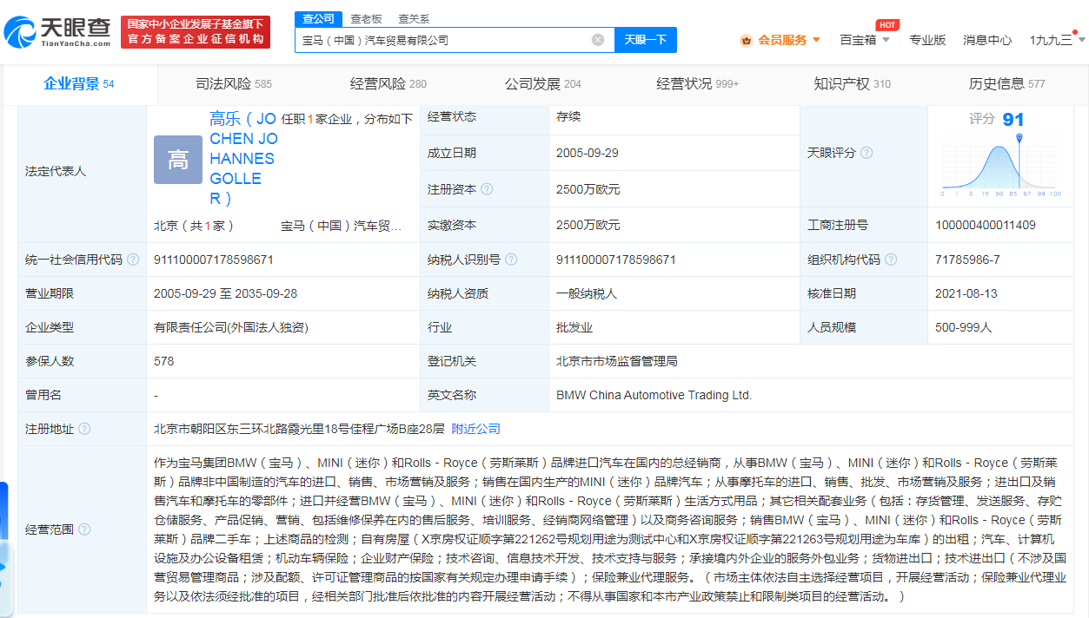
Task: Open legal representative 高乐 name link
Action: (x=242, y=159)
